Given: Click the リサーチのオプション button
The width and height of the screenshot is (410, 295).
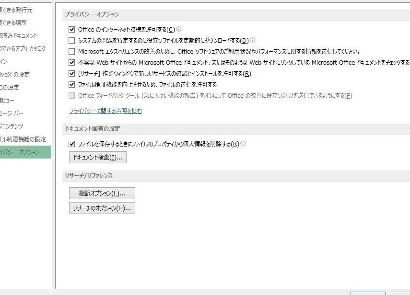Looking at the screenshot, I should tap(102, 208).
